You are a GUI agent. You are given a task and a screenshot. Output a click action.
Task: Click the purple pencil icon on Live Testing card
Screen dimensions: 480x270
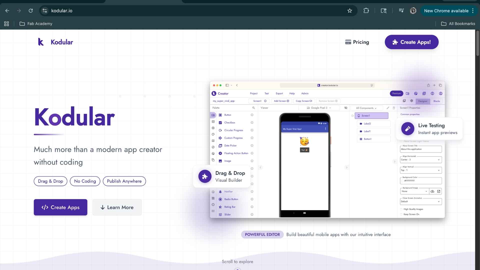tap(407, 129)
